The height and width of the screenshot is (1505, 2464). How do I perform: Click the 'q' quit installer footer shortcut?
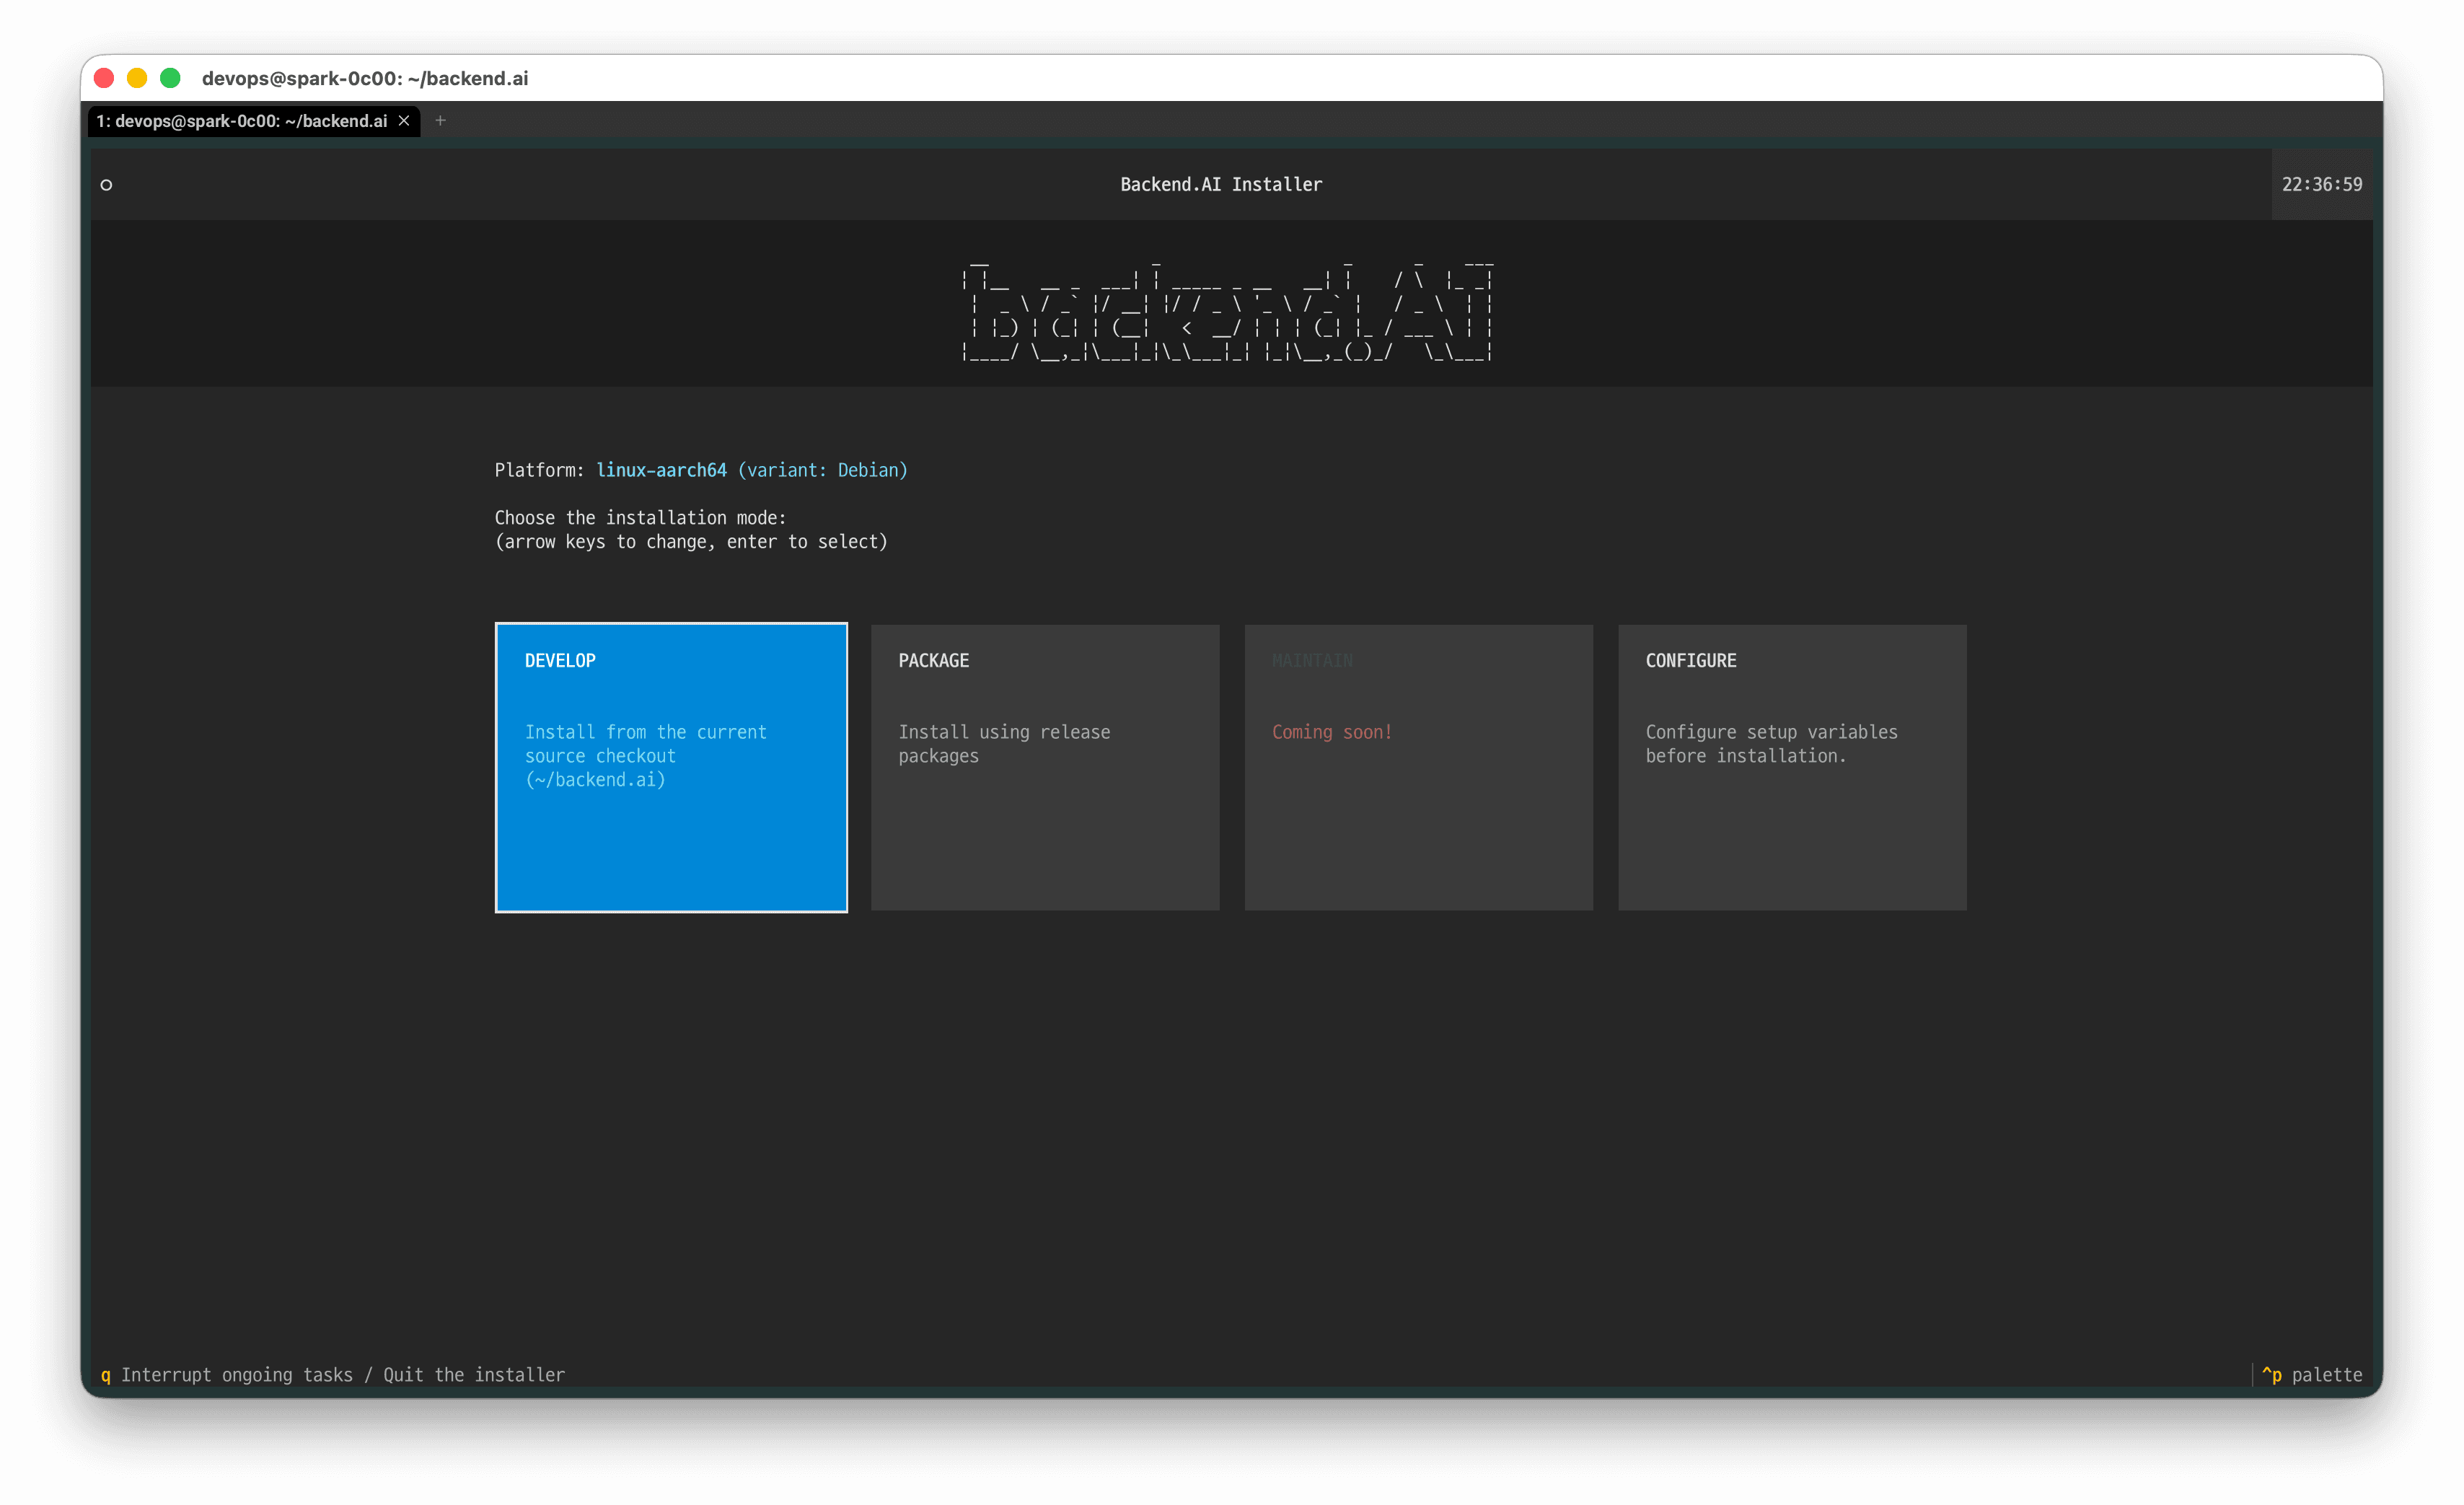(x=333, y=1374)
